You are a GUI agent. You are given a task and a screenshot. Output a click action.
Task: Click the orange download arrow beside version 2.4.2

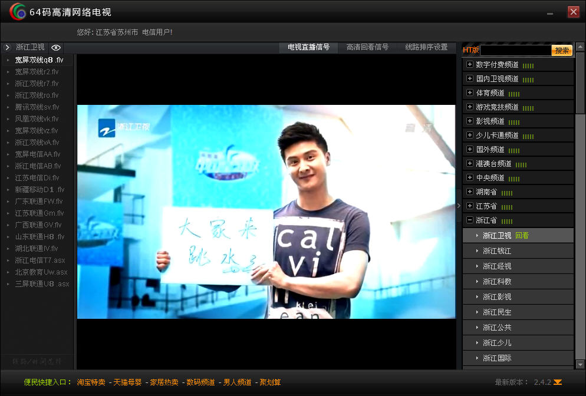tap(558, 382)
